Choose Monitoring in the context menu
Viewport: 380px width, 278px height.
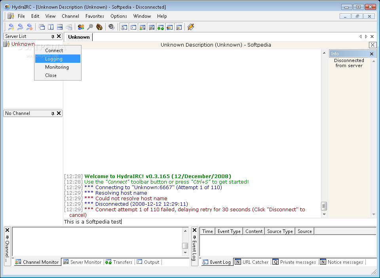click(x=58, y=67)
